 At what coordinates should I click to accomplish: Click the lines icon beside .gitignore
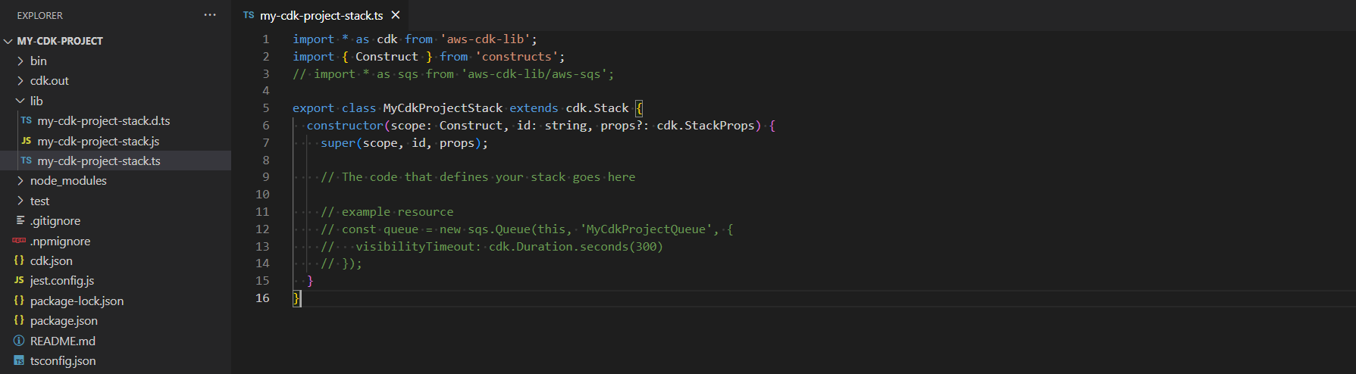click(x=20, y=221)
